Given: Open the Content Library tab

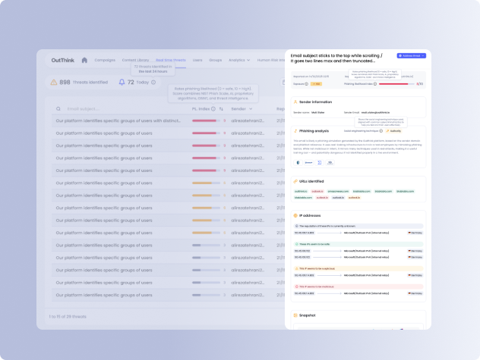Looking at the screenshot, I should 135,60.
